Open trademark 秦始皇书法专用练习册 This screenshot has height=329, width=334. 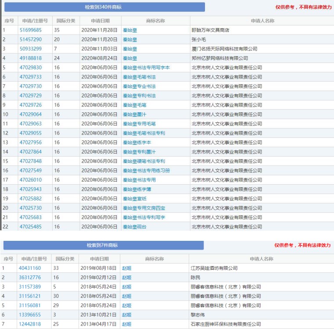coord(146,171)
